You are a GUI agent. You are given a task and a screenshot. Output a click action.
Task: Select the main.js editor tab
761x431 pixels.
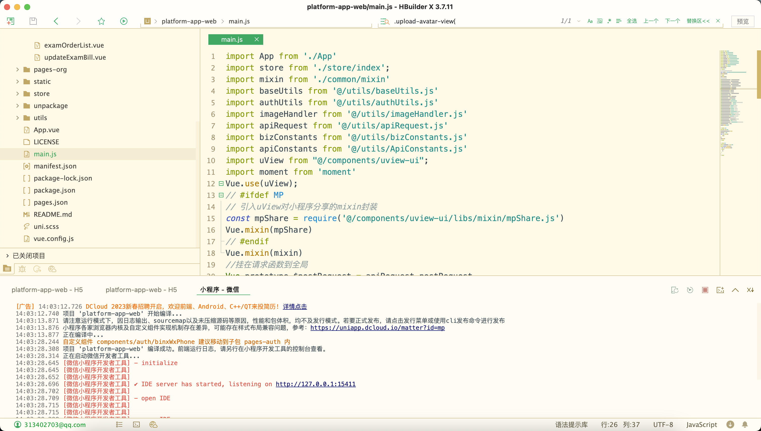click(232, 39)
